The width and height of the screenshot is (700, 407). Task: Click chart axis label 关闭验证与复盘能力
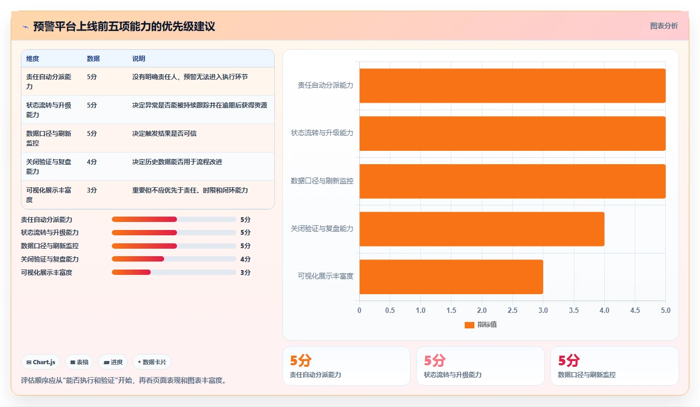322,229
